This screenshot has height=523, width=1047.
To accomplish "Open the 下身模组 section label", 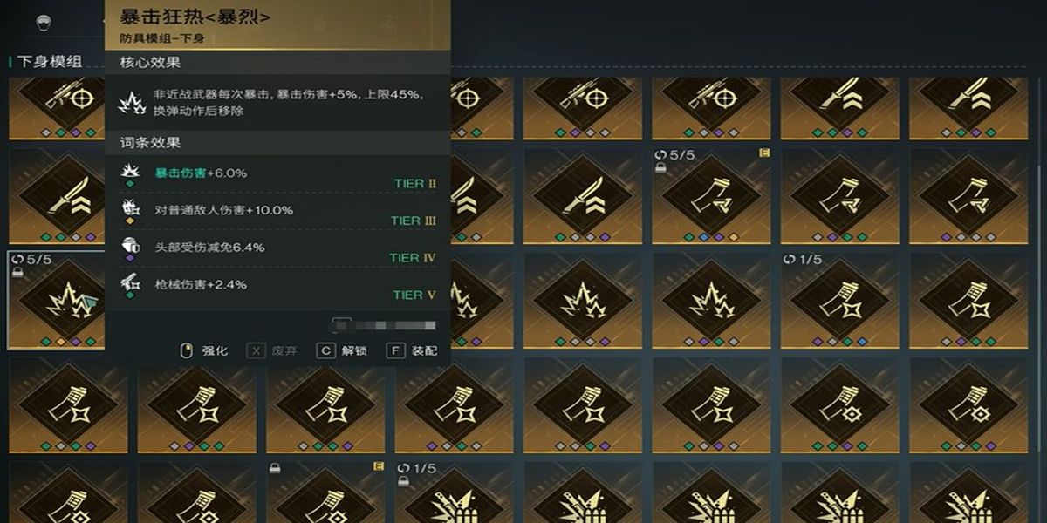I will (x=50, y=61).
